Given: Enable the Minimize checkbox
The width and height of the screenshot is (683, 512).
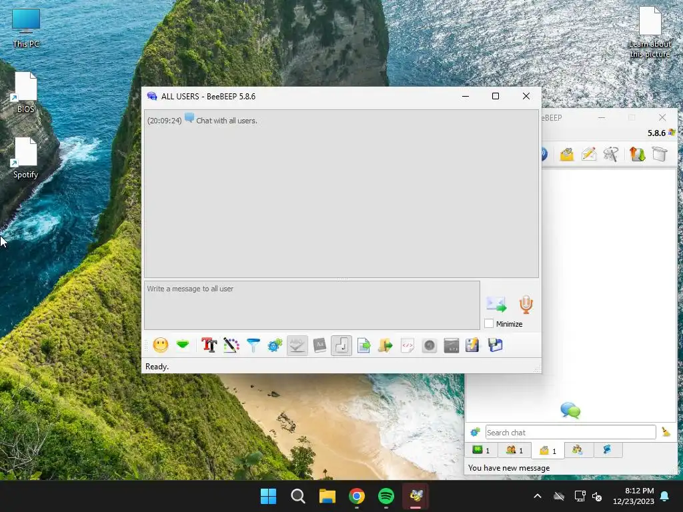Looking at the screenshot, I should (x=489, y=323).
